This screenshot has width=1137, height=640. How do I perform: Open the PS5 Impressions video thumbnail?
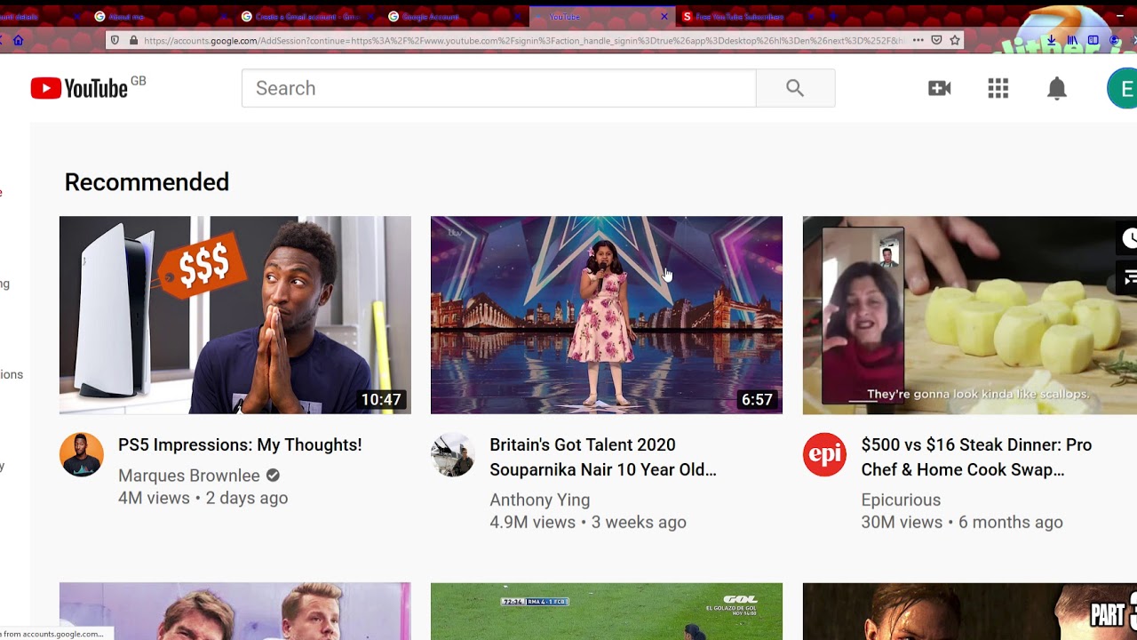pyautogui.click(x=235, y=315)
